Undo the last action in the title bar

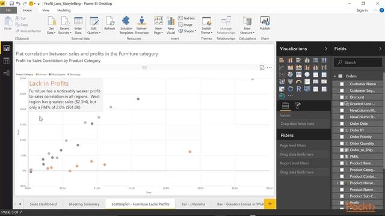[18, 4]
